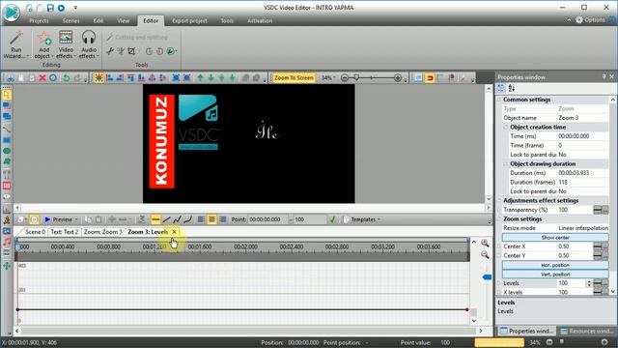Open the zoom percentage dropdown 34%
Image resolution: width=618 pixels, height=348 pixels.
pyautogui.click(x=328, y=78)
